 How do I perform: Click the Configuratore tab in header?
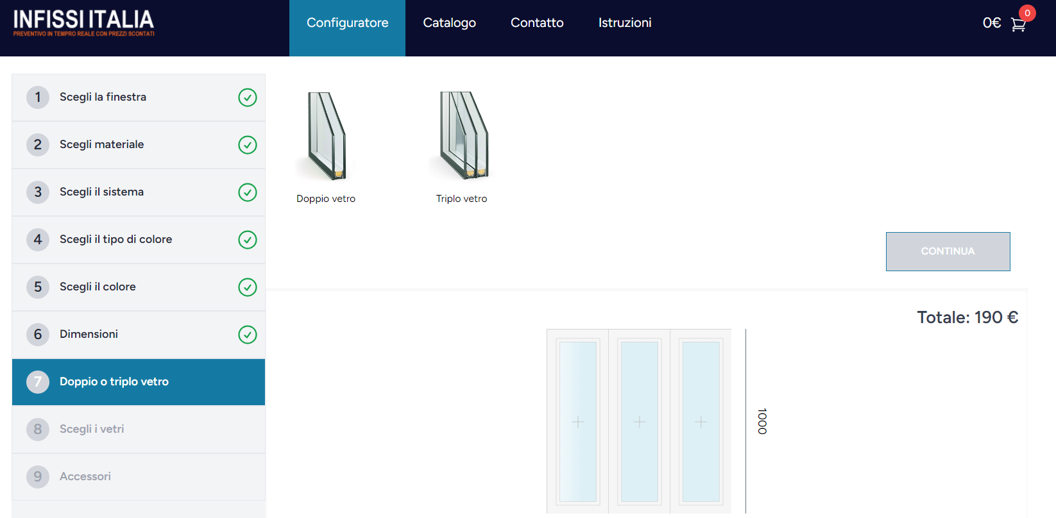pos(347,23)
